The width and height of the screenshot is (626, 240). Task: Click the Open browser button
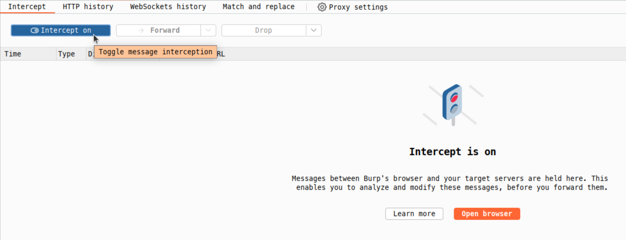tap(487, 214)
